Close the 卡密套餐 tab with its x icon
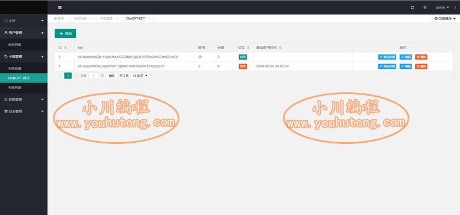This screenshot has height=215, width=460. click(x=117, y=18)
